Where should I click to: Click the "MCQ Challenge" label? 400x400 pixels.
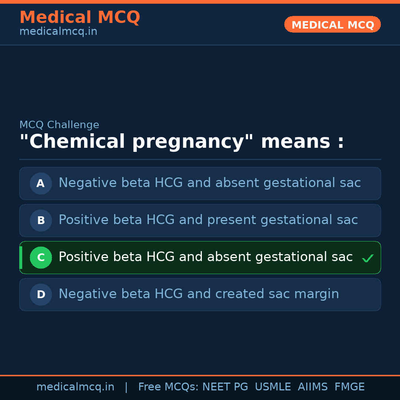59,125
